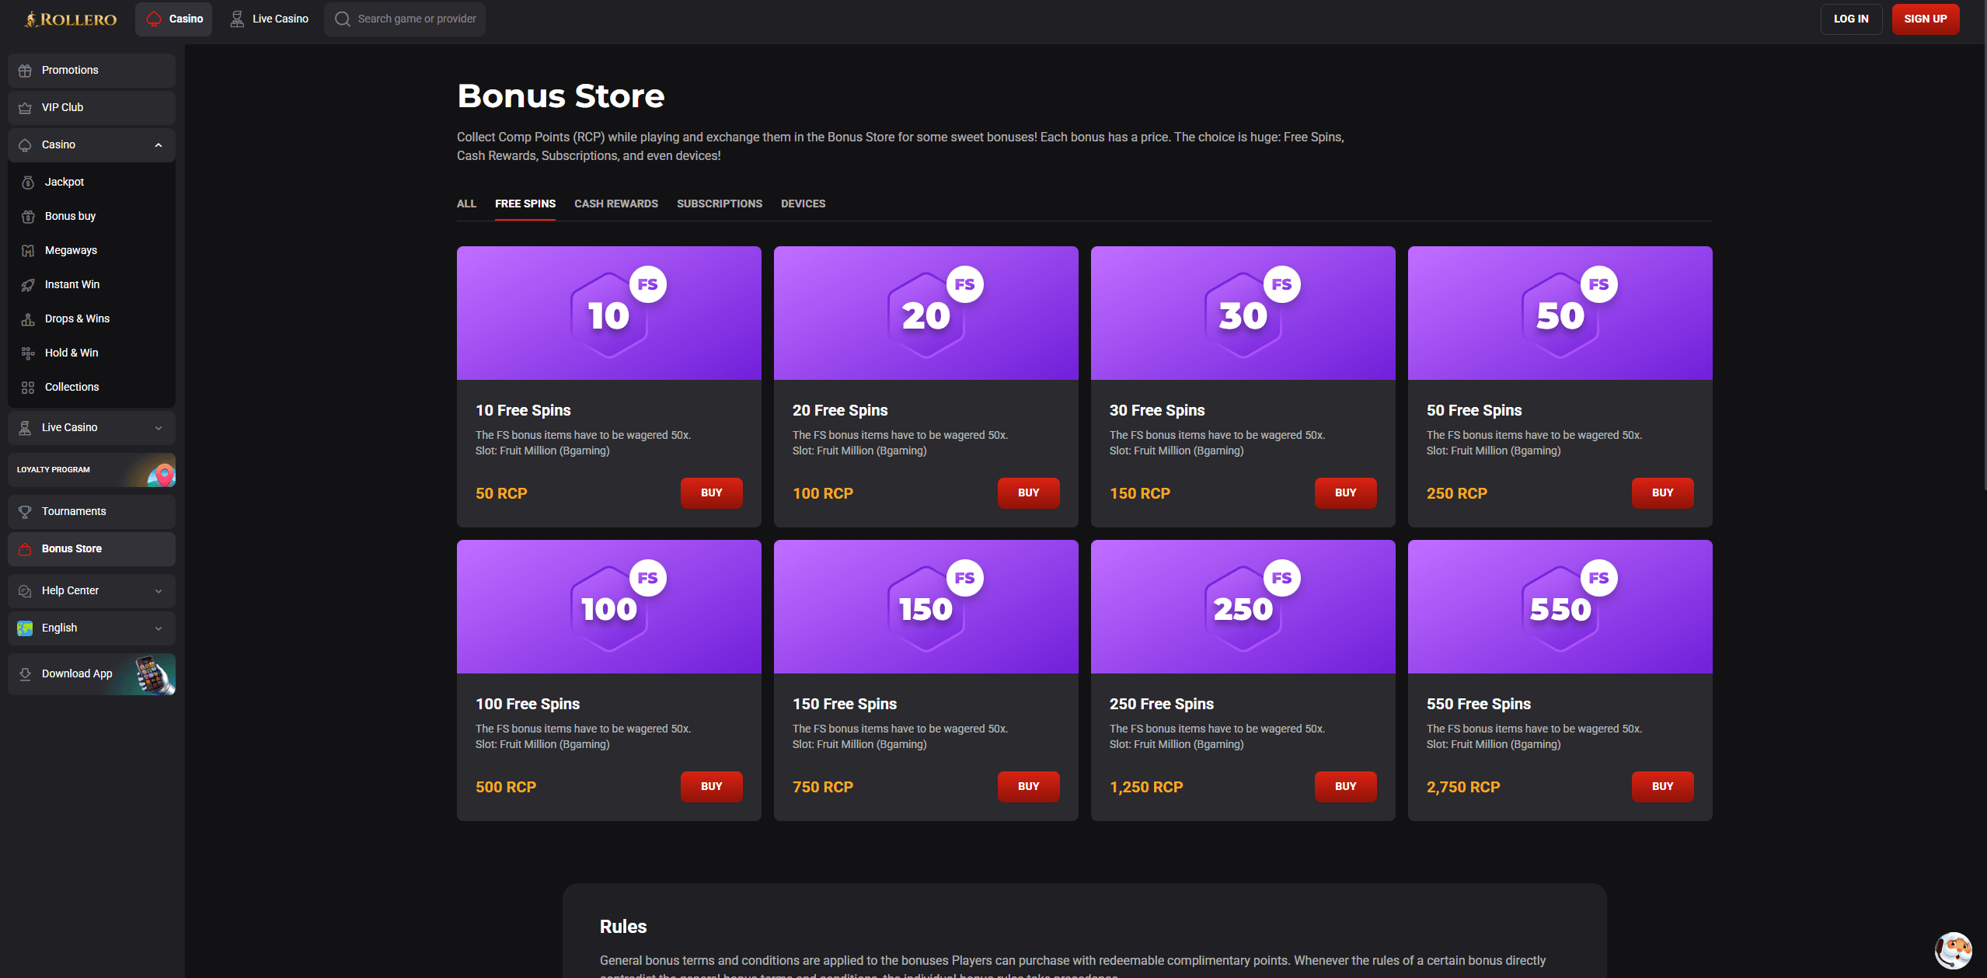The width and height of the screenshot is (1987, 978).
Task: Switch to the DEVICES tab
Action: pos(803,204)
